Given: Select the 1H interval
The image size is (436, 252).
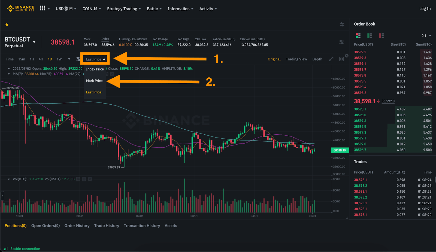Looking at the screenshot, I should coord(32,59).
